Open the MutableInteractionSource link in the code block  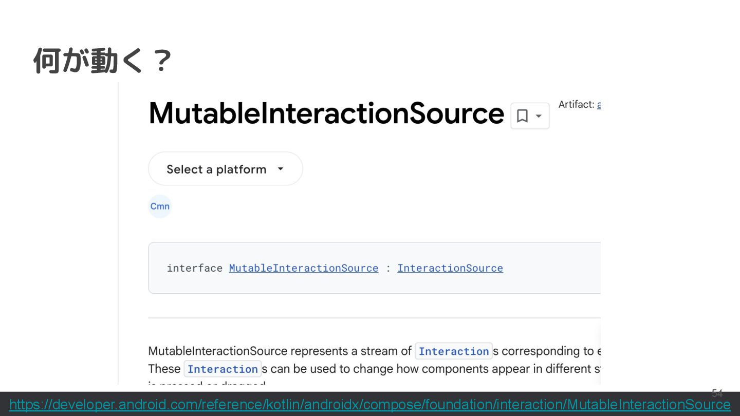pos(303,268)
